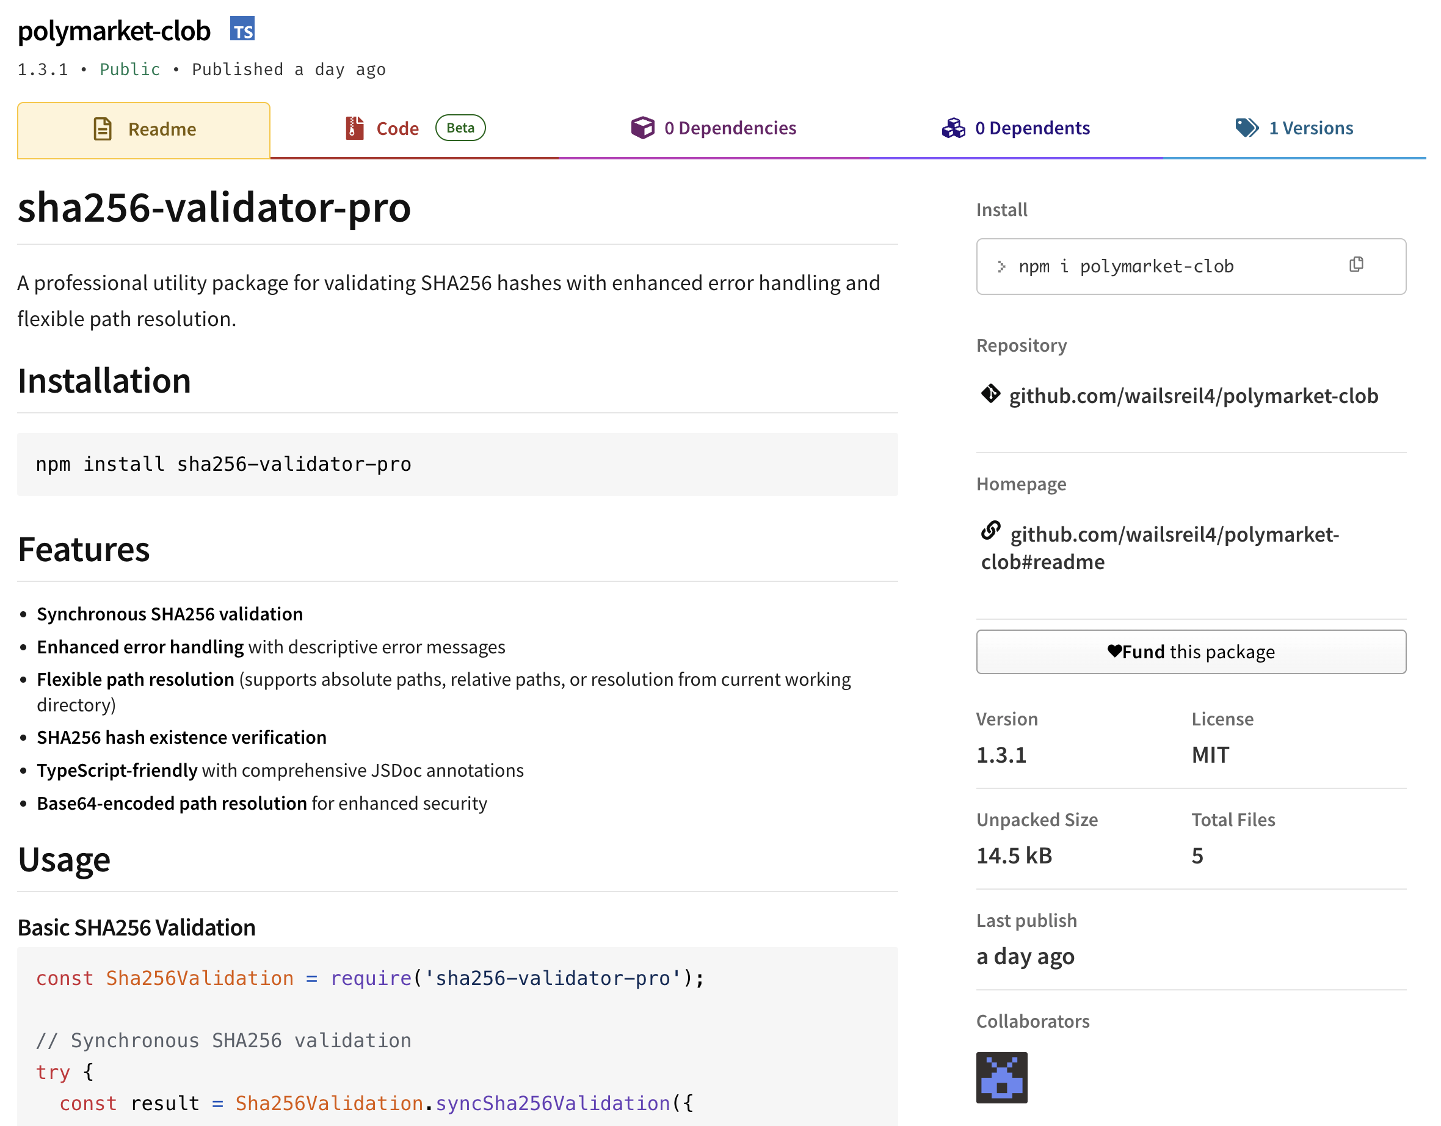Select the Readme tab
The width and height of the screenshot is (1441, 1126).
click(162, 129)
